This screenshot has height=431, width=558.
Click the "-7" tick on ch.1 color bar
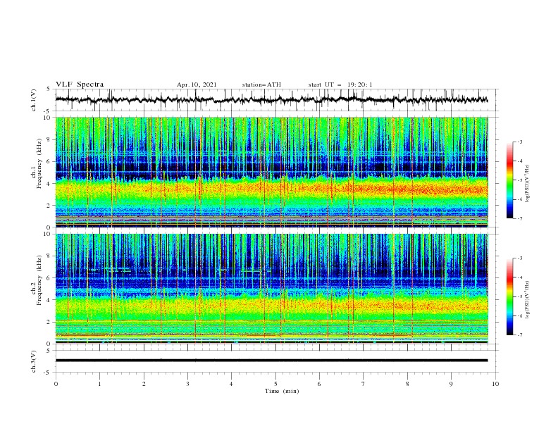519,218
